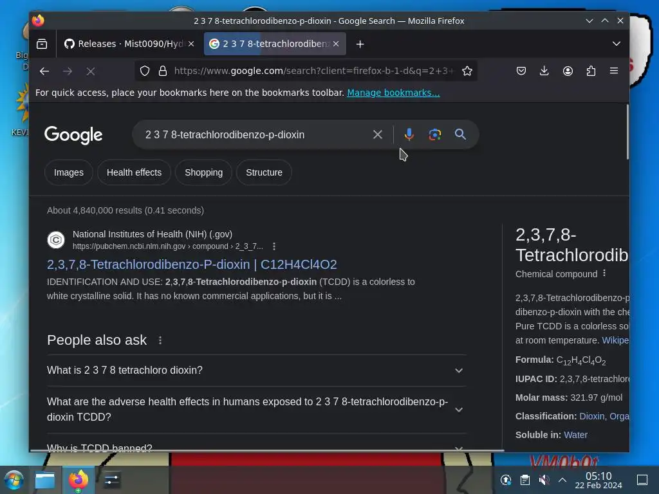Select the 2 3 7 8-tetrachlorodibenzo Google tab

275,44
